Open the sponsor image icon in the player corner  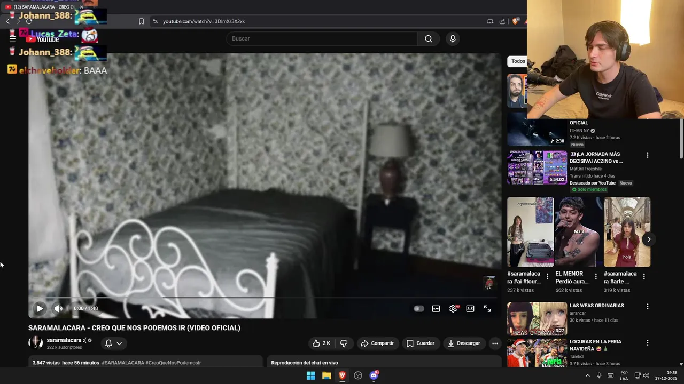pyautogui.click(x=489, y=283)
